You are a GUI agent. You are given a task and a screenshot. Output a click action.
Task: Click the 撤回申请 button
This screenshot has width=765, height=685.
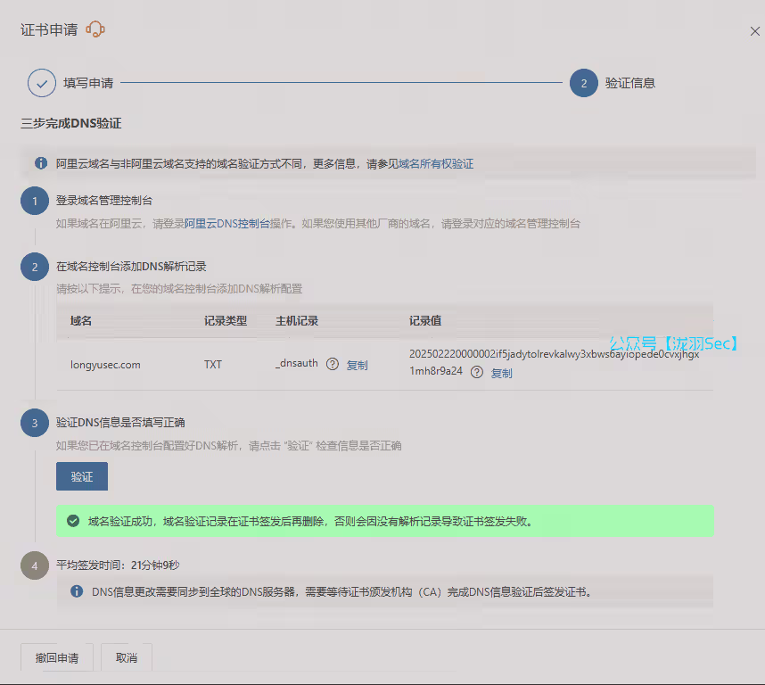click(57, 658)
